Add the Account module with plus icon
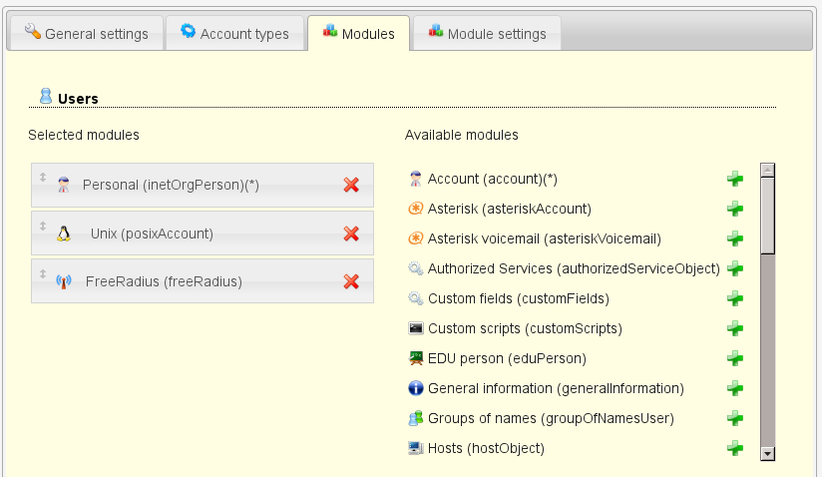 (x=735, y=179)
